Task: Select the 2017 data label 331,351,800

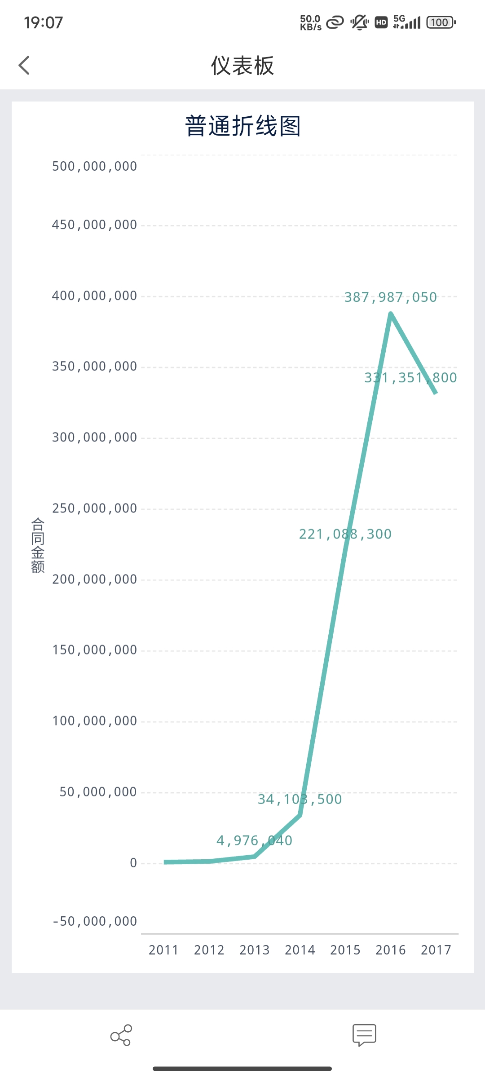Action: 410,378
